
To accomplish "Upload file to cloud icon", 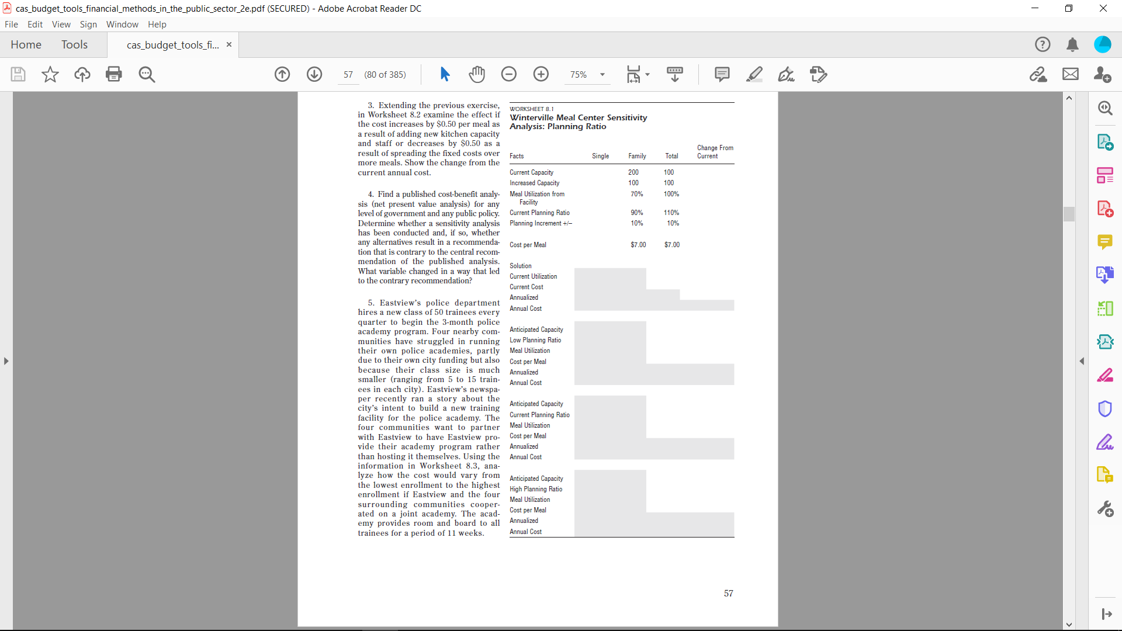I will 82,74.
